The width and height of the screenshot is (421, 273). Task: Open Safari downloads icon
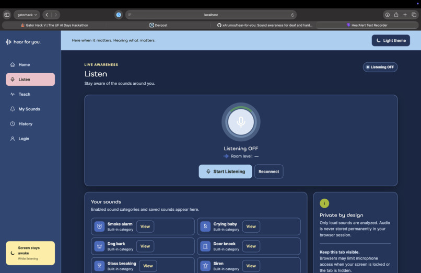pos(387,15)
